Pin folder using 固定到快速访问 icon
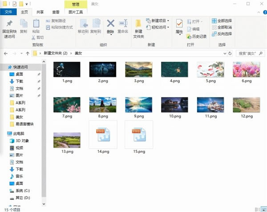This screenshot has height=212, width=267. [9, 24]
